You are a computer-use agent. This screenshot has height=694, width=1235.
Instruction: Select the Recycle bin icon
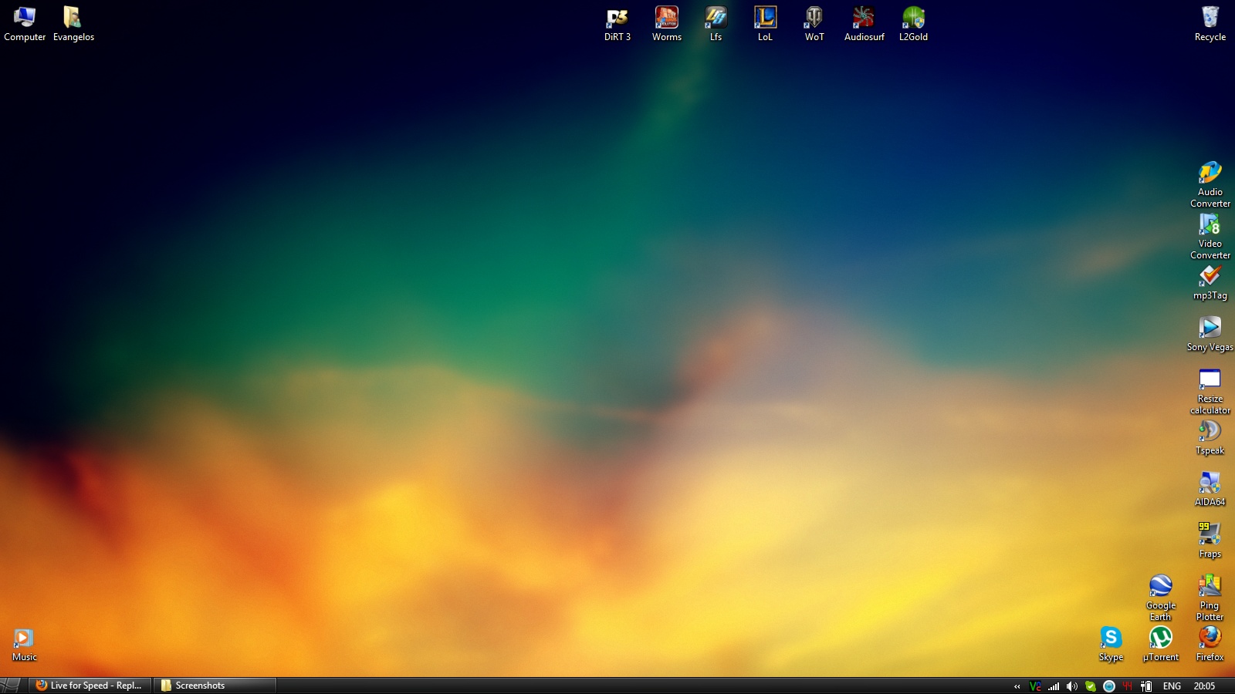[1210, 24]
